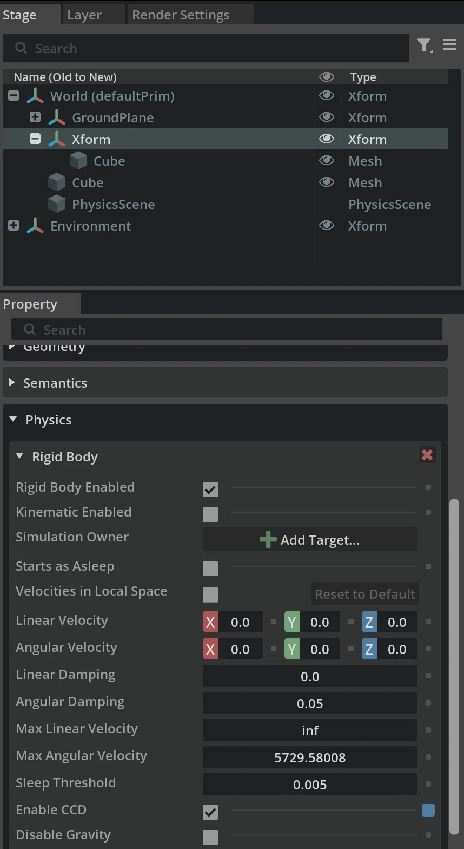Toggle Kinematic Enabled checkbox
464x849 pixels.
pos(210,514)
